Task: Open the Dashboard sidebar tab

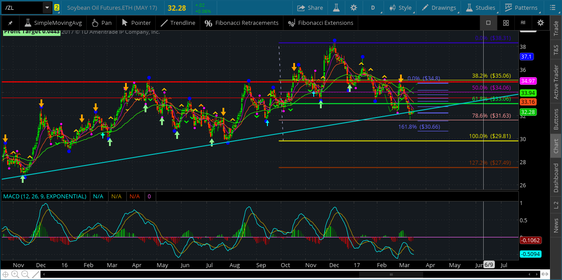Action: point(556,177)
